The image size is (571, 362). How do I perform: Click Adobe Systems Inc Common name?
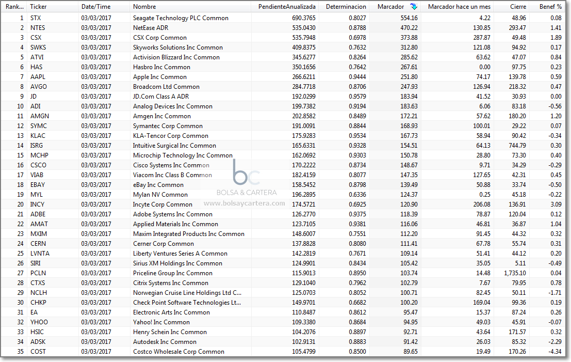coord(173,214)
